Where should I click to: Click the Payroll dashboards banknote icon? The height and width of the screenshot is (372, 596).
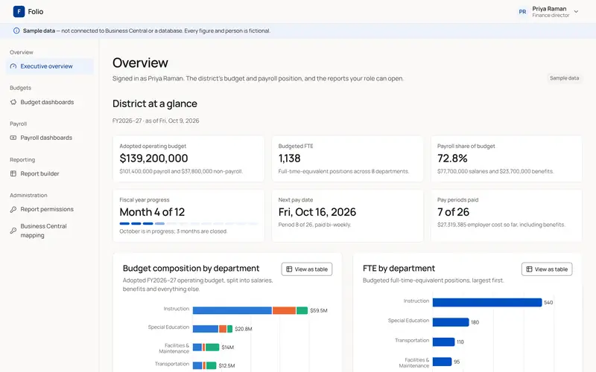(x=13, y=138)
